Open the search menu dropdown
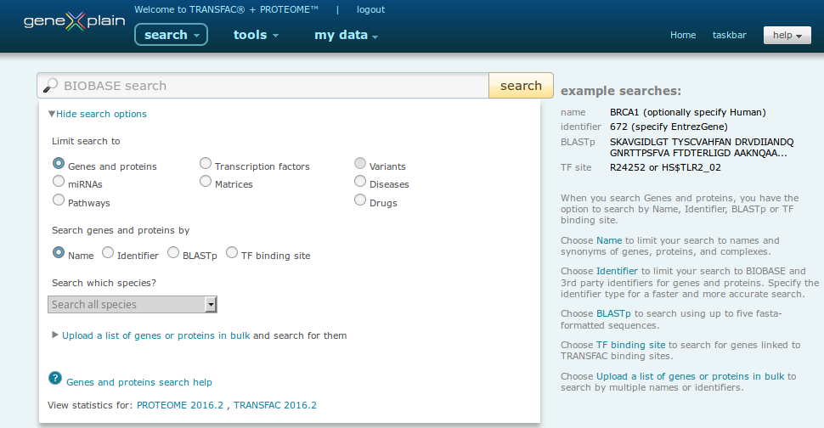Screen dimensions: 824x428 pyautogui.click(x=172, y=35)
